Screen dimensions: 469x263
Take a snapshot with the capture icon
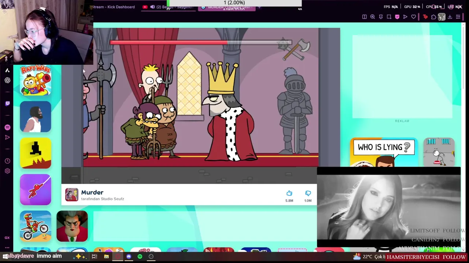point(389,17)
